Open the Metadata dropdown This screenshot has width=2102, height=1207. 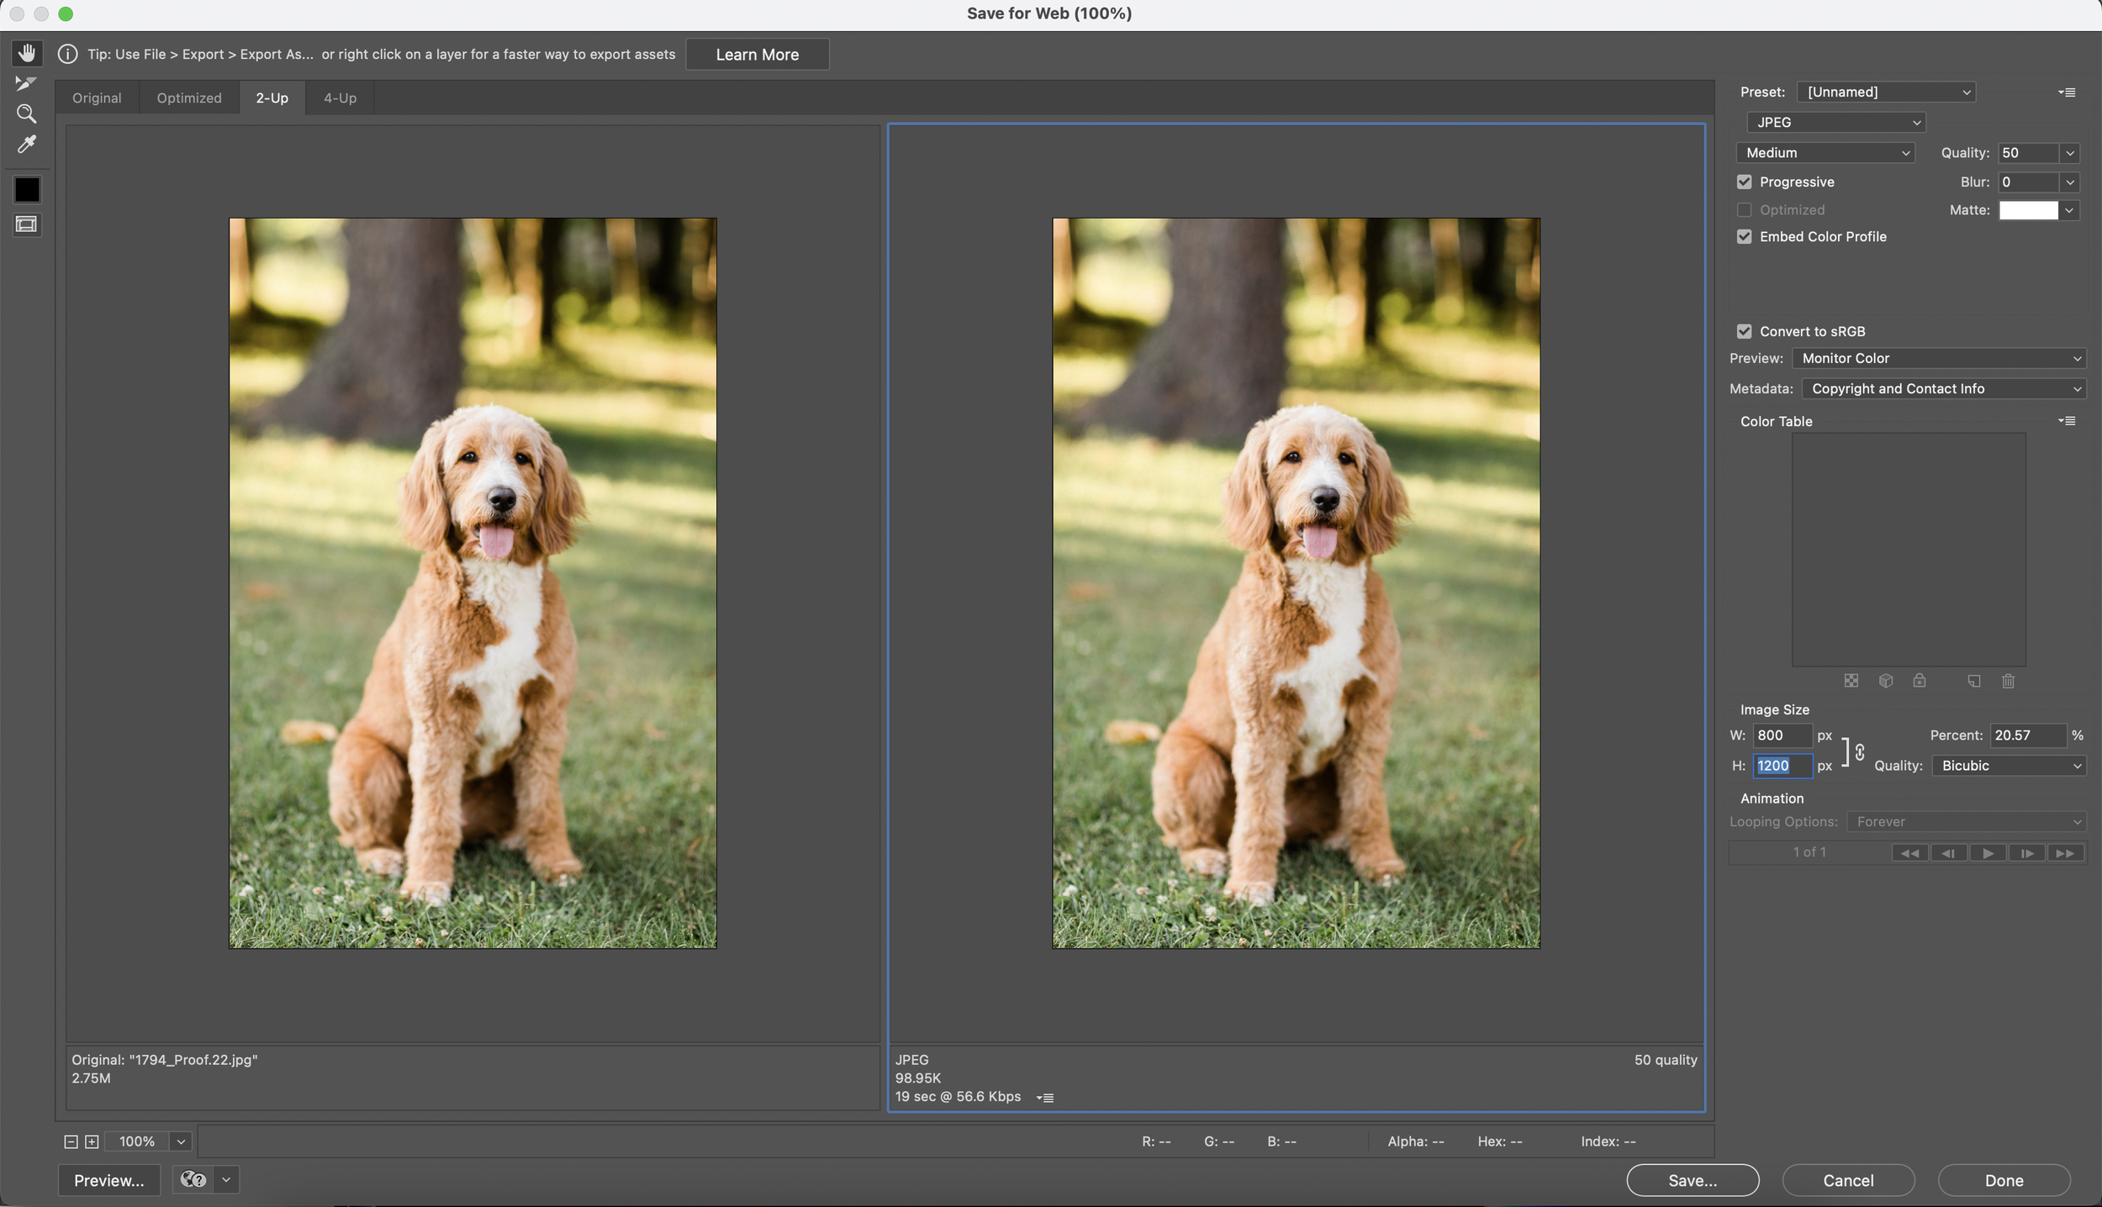coord(1944,388)
